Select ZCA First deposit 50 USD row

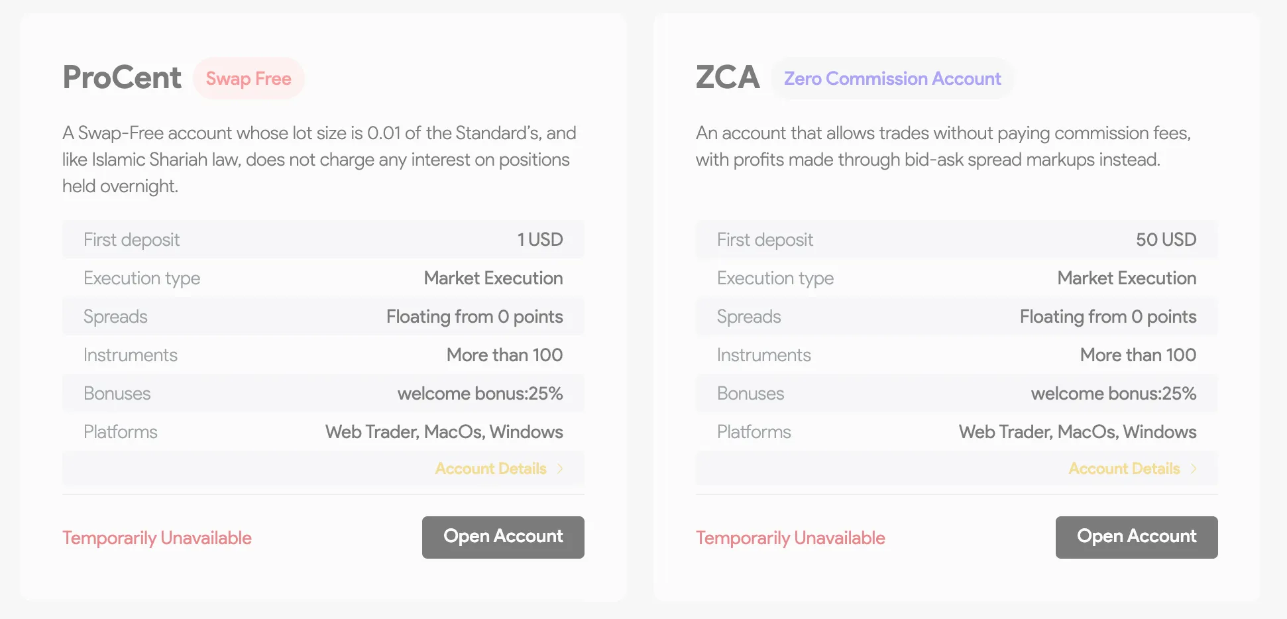[x=957, y=239]
